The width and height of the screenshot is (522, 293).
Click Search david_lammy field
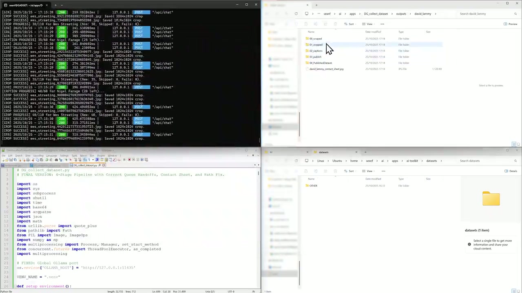487,14
